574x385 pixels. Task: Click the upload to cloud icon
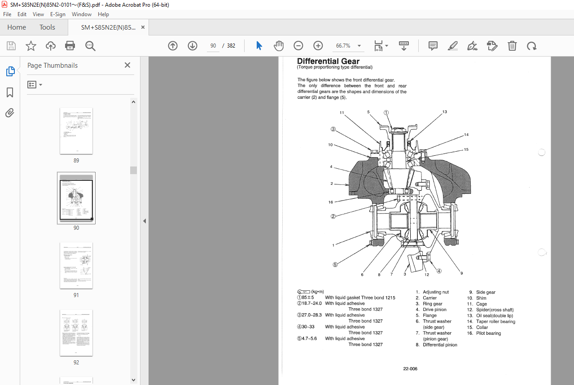(51, 46)
